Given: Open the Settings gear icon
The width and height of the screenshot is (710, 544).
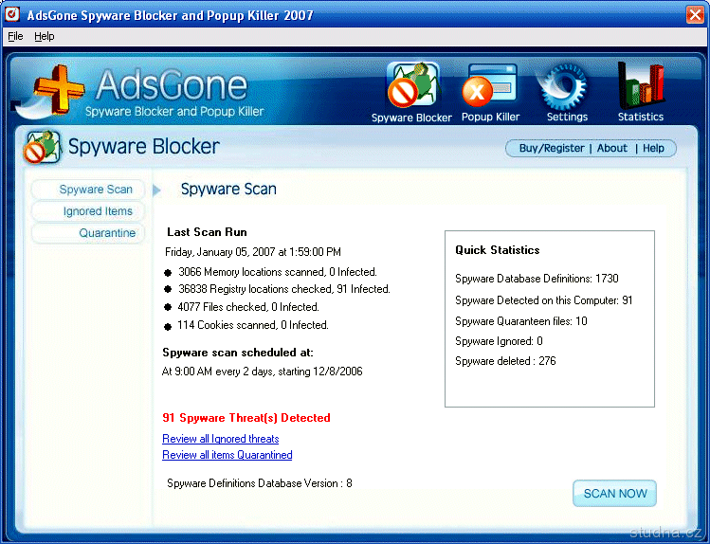Looking at the screenshot, I should coord(567,88).
